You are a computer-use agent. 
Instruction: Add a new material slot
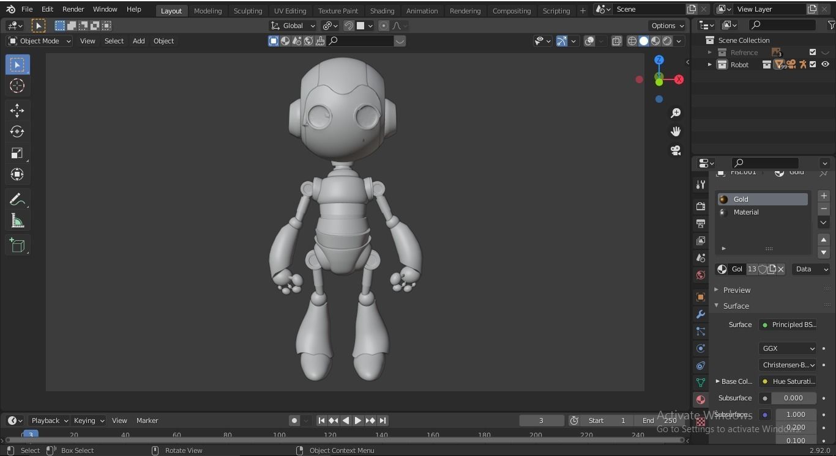point(824,196)
